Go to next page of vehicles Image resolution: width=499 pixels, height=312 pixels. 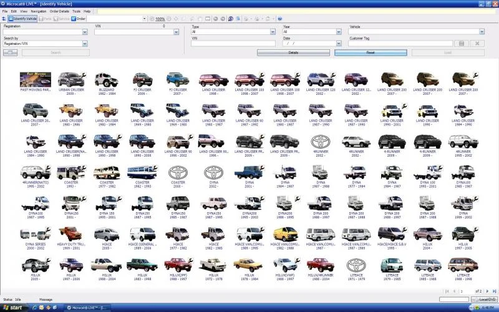(487, 291)
